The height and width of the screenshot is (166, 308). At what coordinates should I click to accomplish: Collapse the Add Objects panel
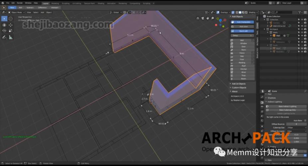click(x=236, y=17)
